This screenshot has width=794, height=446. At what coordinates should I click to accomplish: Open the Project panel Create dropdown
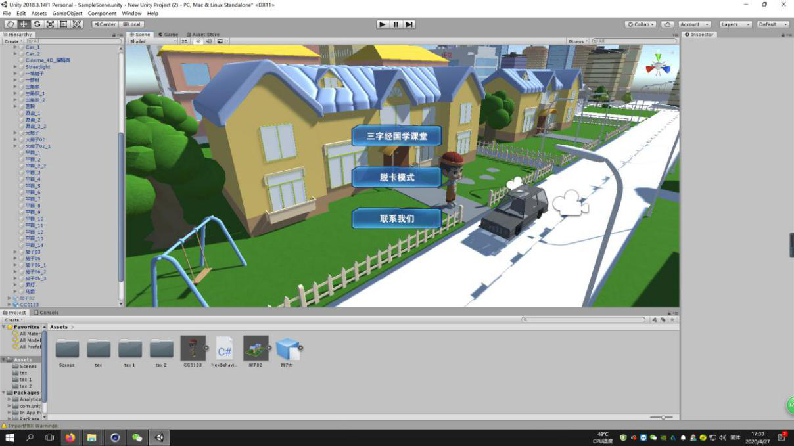[12, 320]
